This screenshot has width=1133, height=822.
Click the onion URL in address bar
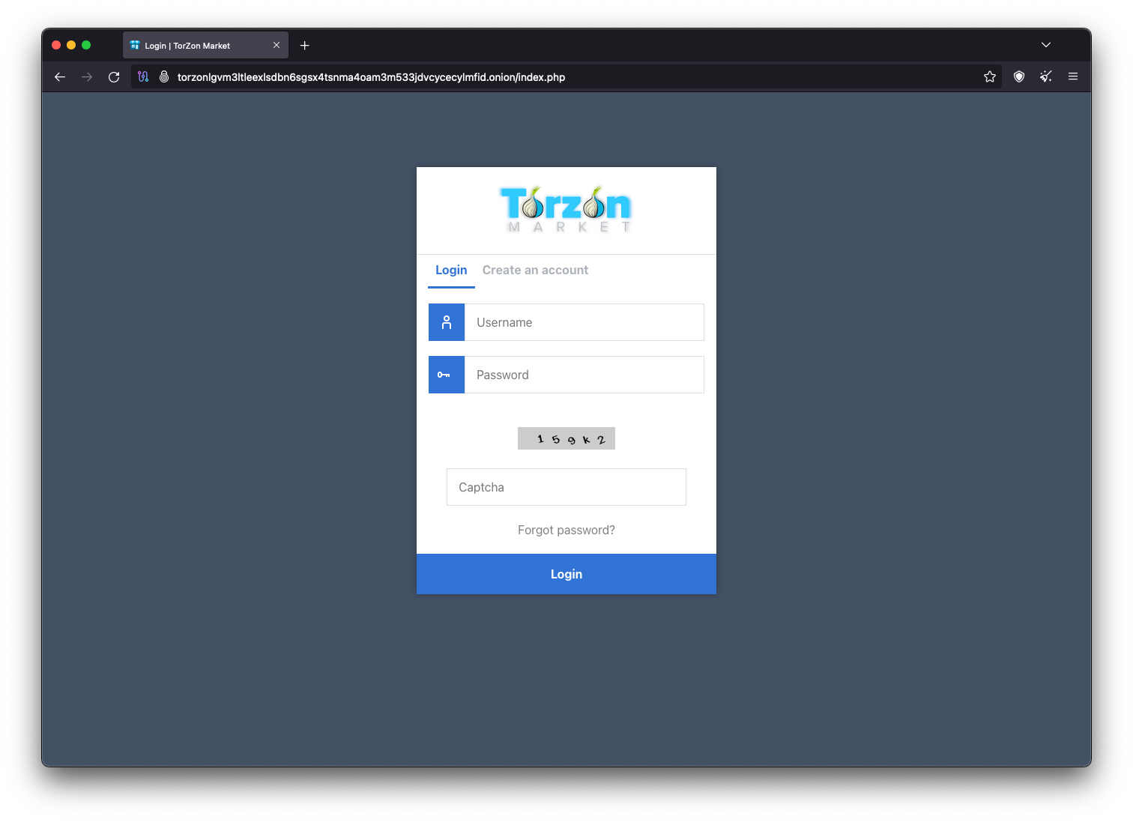tap(371, 77)
